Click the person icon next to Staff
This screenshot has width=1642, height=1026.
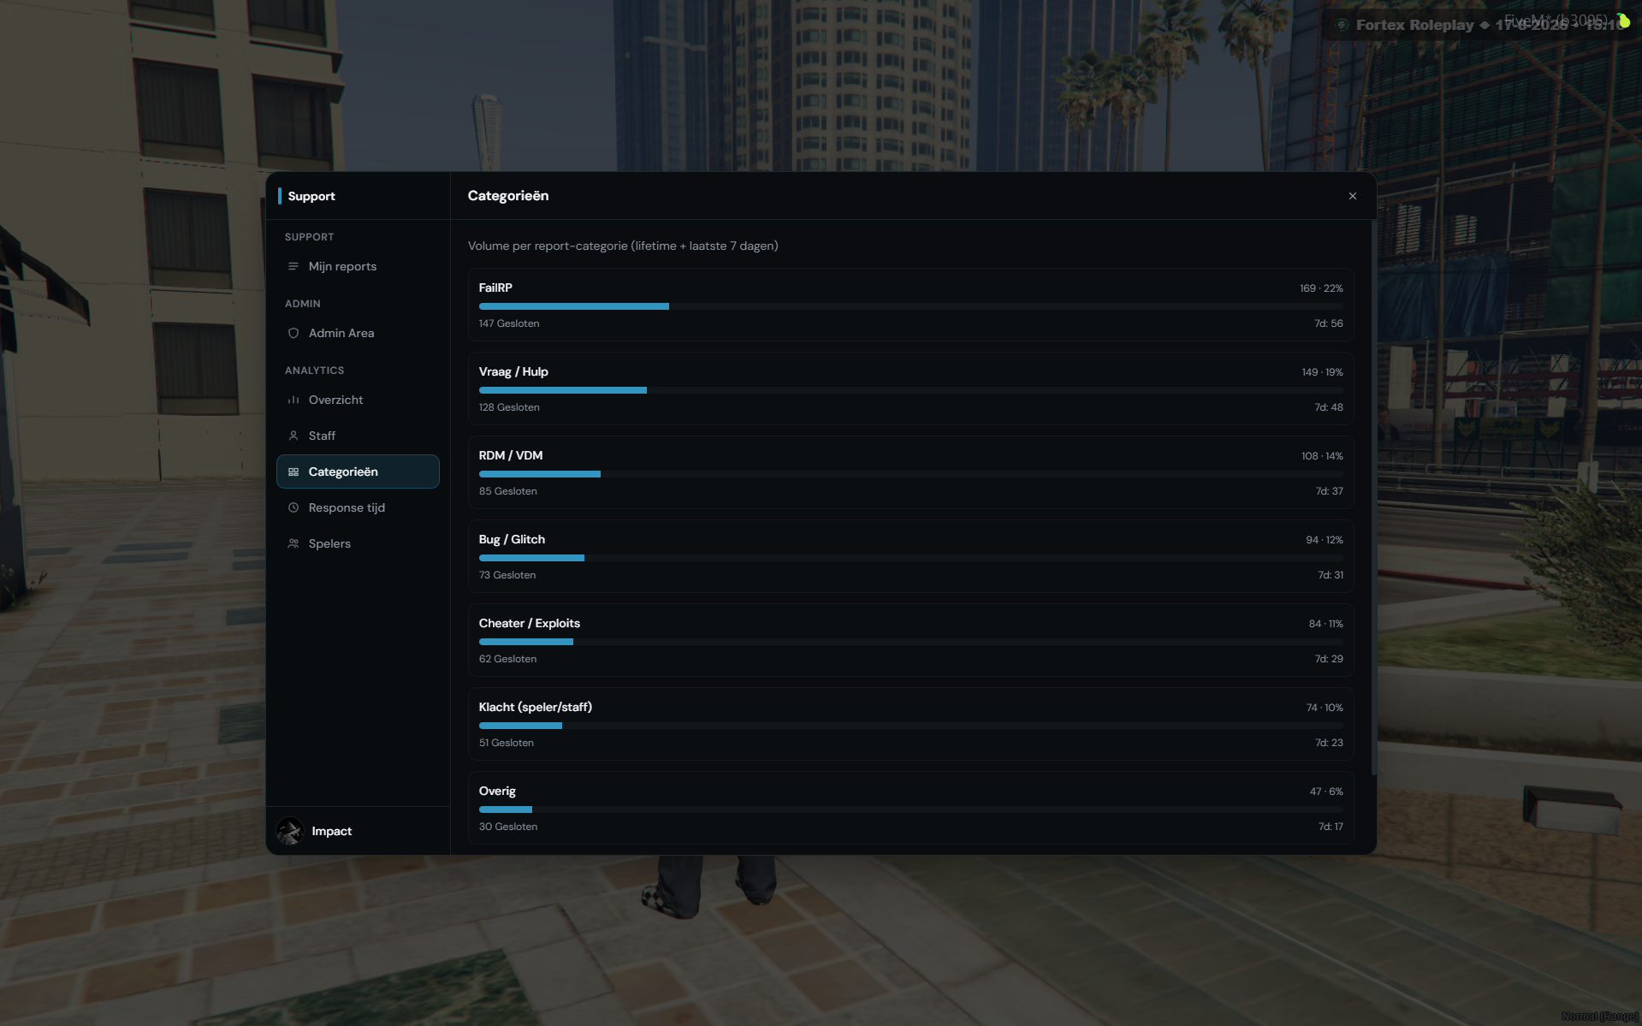[293, 436]
